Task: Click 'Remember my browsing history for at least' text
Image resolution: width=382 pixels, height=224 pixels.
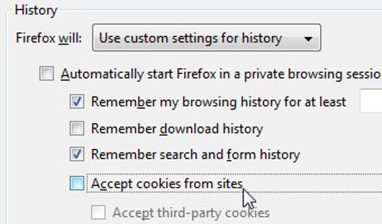Action: coord(219,102)
